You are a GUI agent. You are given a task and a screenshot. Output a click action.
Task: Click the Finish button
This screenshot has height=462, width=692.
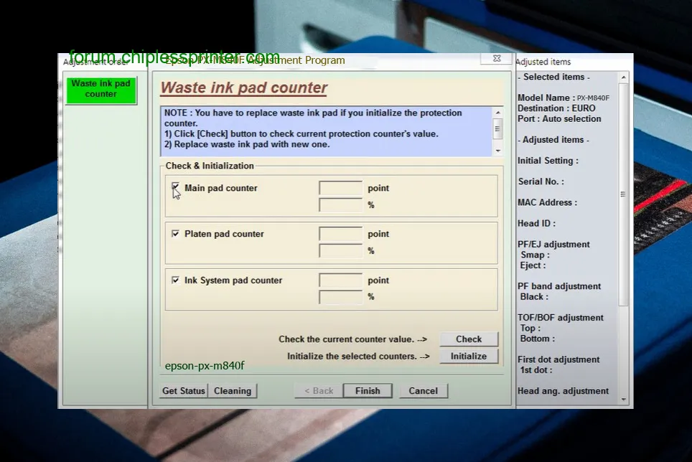coord(368,390)
